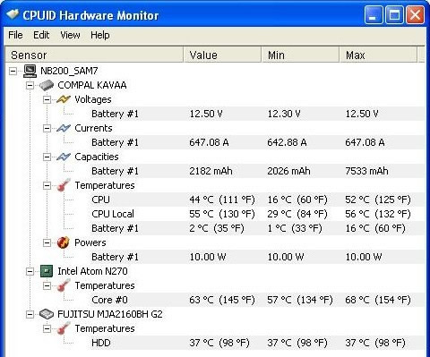Image resolution: width=430 pixels, height=357 pixels.
Task: Click the Powers flame icon
Action: coord(64,242)
